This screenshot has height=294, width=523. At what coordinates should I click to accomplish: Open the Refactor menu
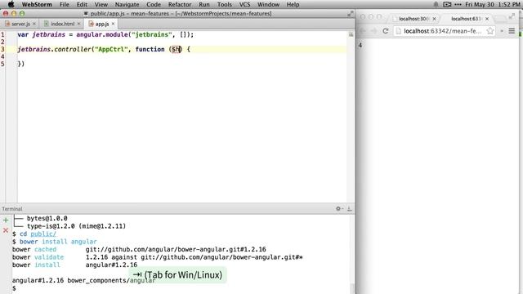click(180, 5)
